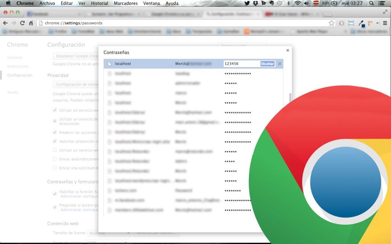Open the Chrome hamburger menu

pos(385,23)
